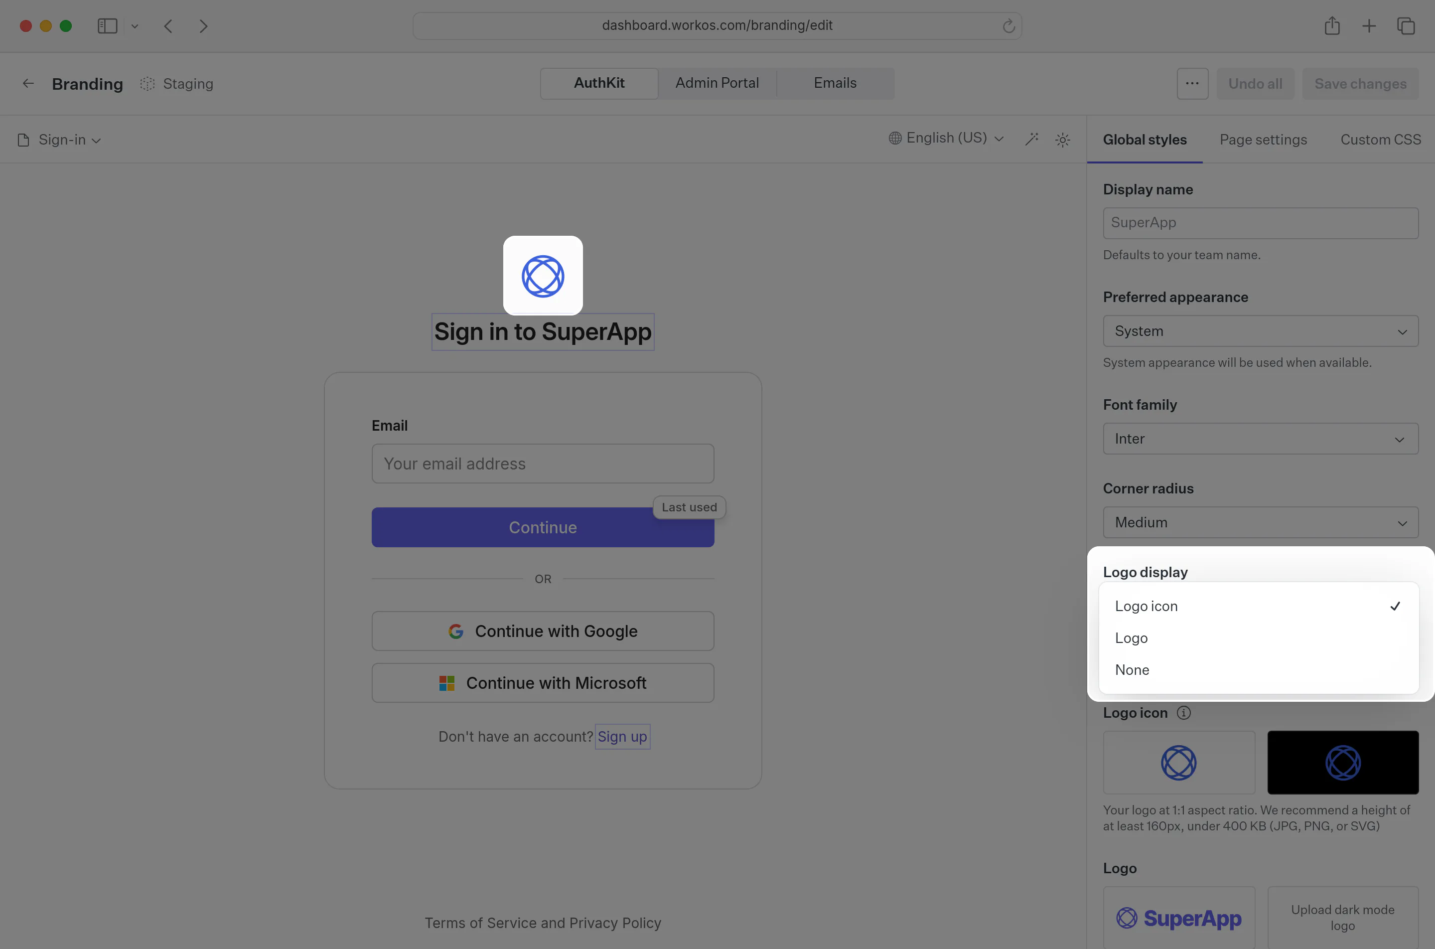1435x949 pixels.
Task: Open the Global styles tab
Action: [1145, 140]
